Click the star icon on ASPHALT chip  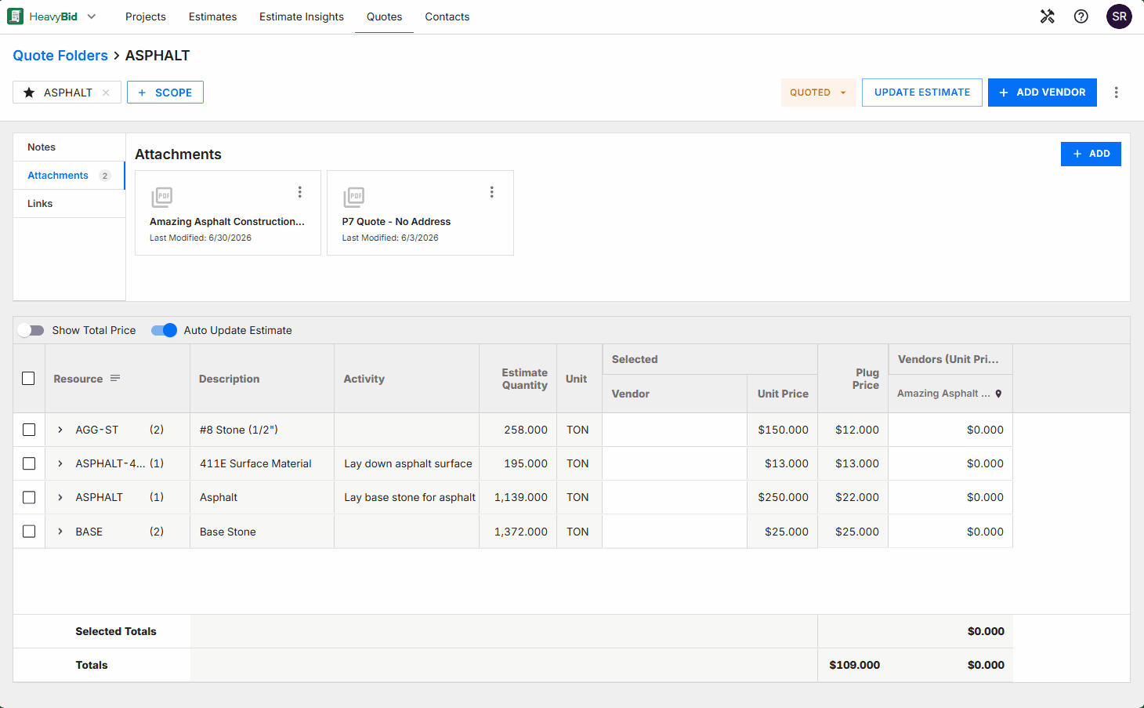tap(29, 93)
